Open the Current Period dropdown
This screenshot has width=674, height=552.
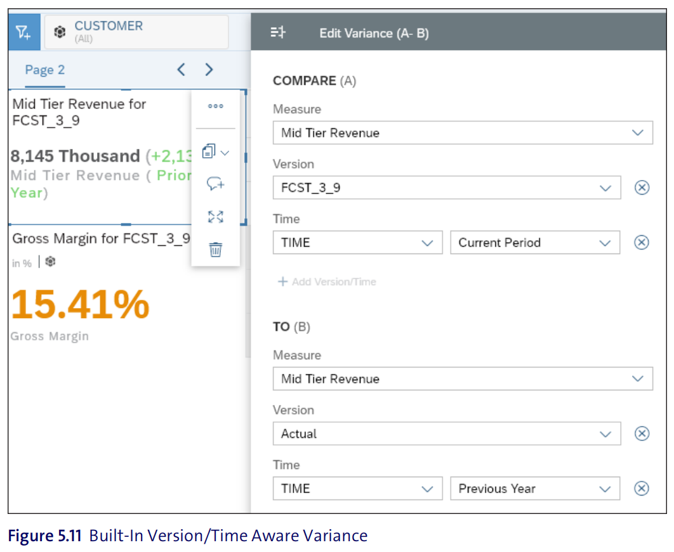(x=535, y=243)
